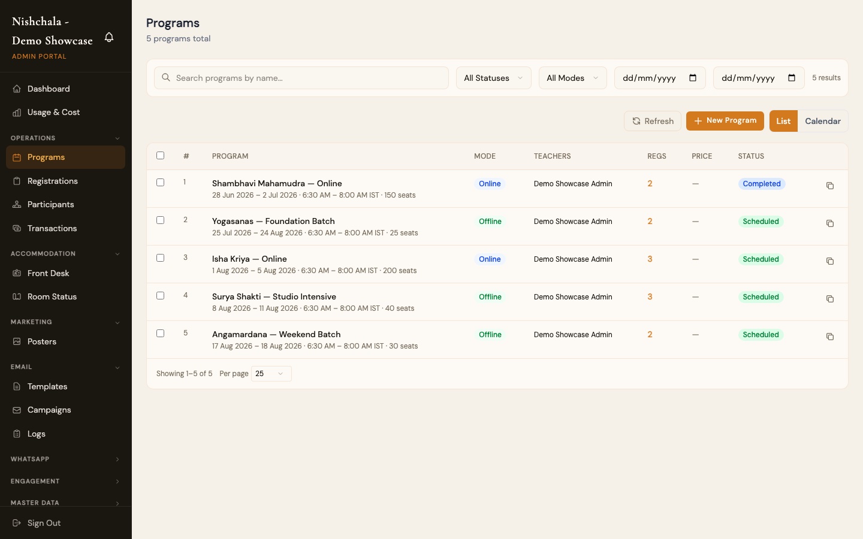863x539 pixels.
Task: Expand the Master Data sidebar section
Action: pos(65,503)
